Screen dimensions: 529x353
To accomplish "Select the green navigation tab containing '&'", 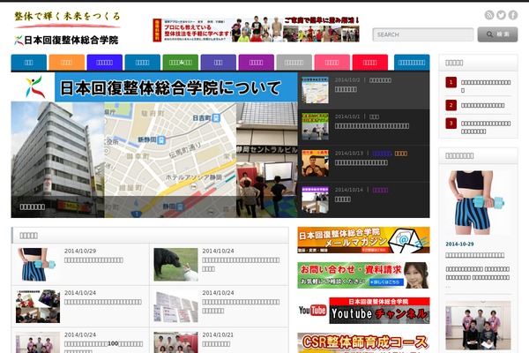I will (x=181, y=63).
